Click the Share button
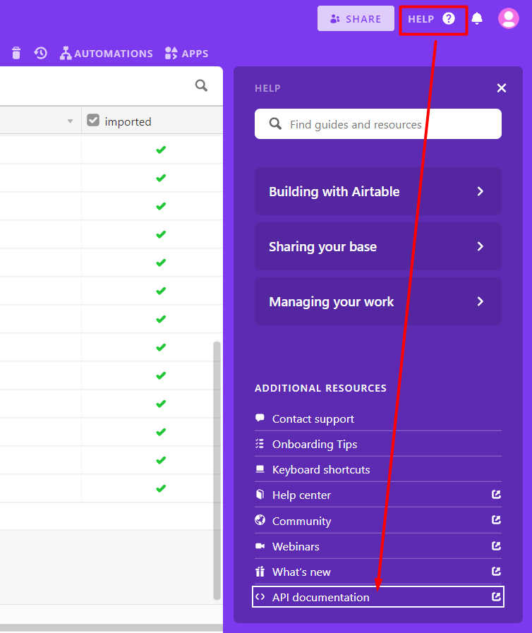Screen dimensions: 532x633 click(x=356, y=19)
